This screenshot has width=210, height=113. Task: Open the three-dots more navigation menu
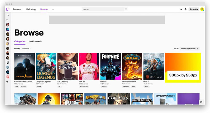tap(53, 9)
